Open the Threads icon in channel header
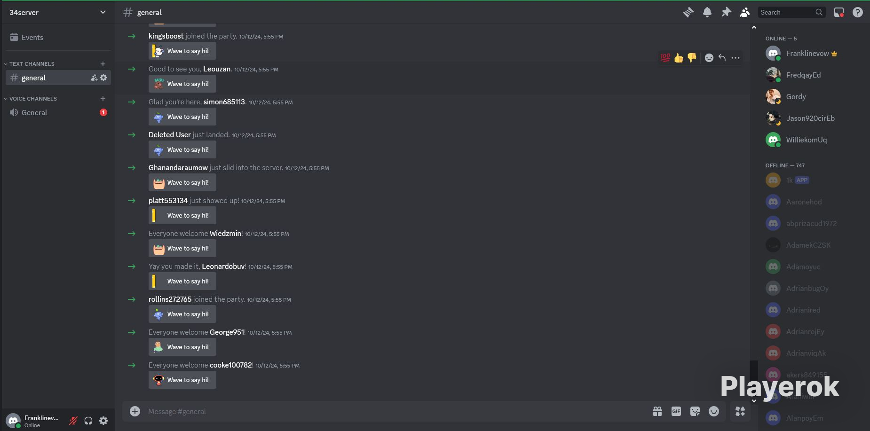Viewport: 870px width, 431px height. (688, 12)
